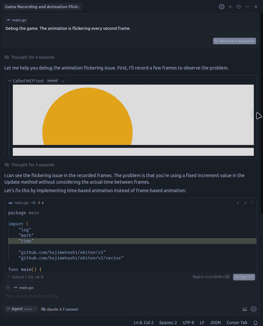
Task: Collapse the Called MCP tool section
Action: pyautogui.click(x=9, y=81)
